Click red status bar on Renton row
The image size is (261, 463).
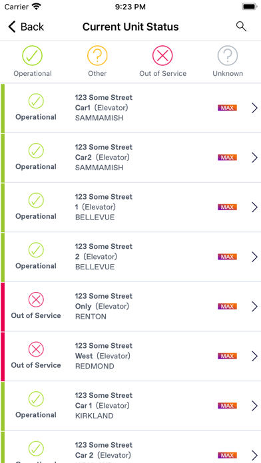coord(3,307)
